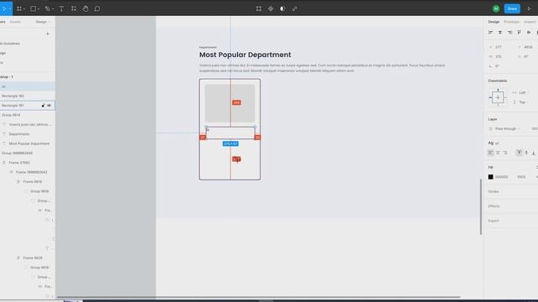
Task: Click the Use as mask icon
Action: click(282, 8)
